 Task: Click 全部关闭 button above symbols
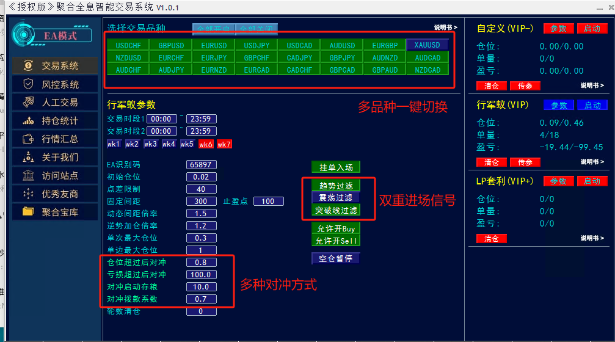click(x=257, y=29)
